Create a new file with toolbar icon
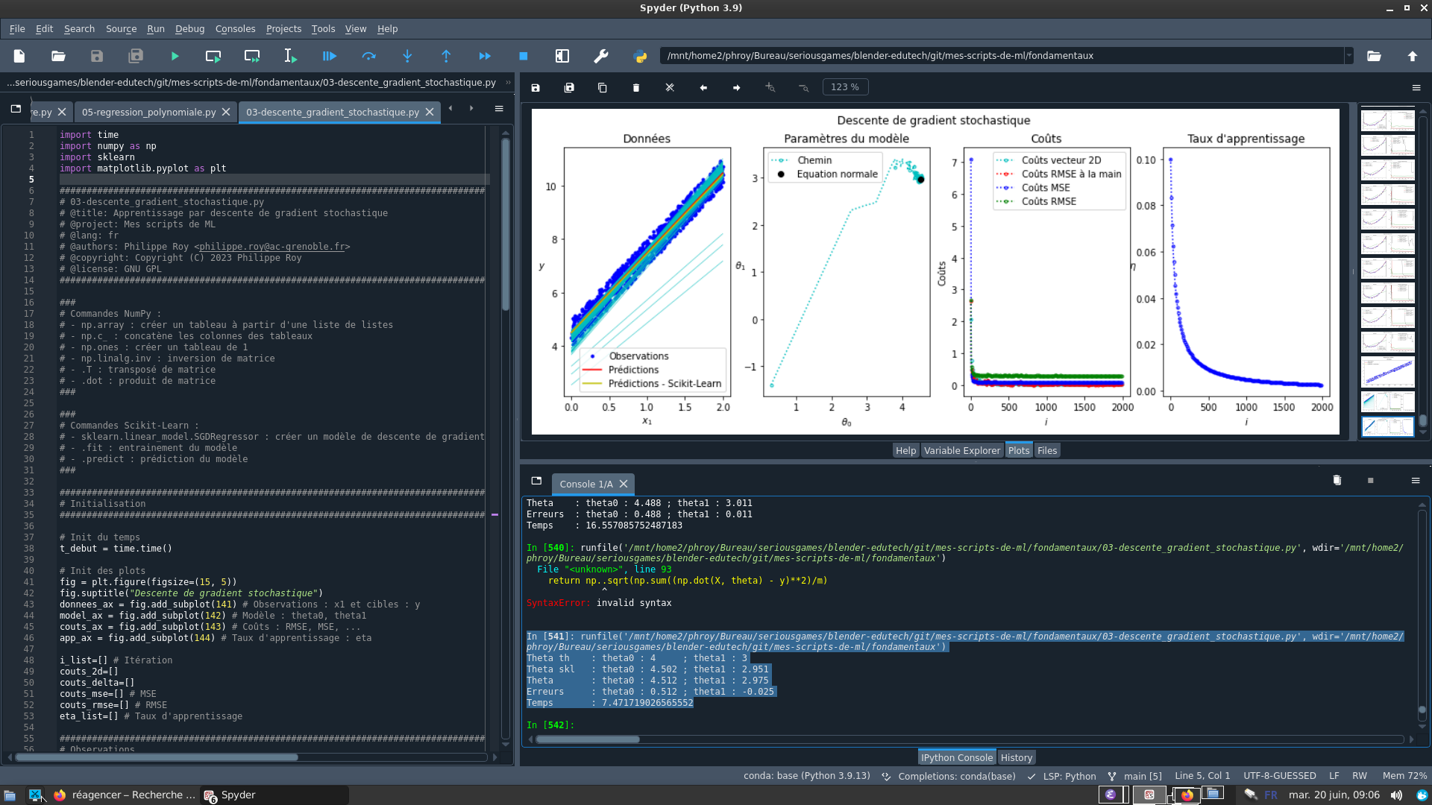The image size is (1432, 805). tap(19, 56)
